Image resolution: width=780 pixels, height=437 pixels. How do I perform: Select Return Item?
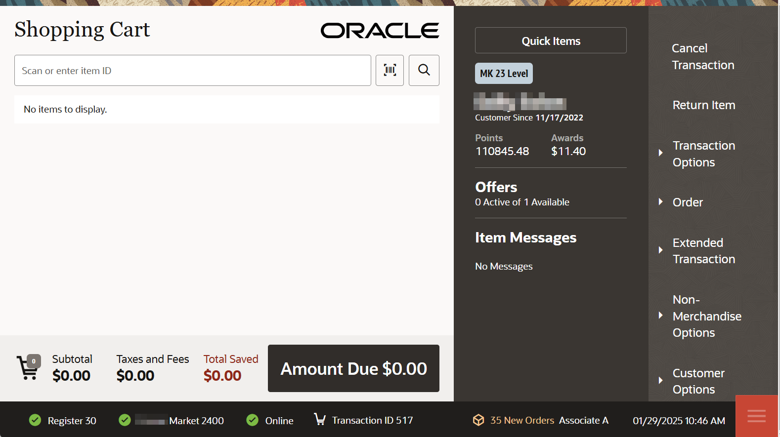point(704,105)
